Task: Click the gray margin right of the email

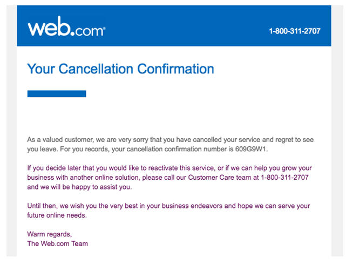Action: (337, 131)
